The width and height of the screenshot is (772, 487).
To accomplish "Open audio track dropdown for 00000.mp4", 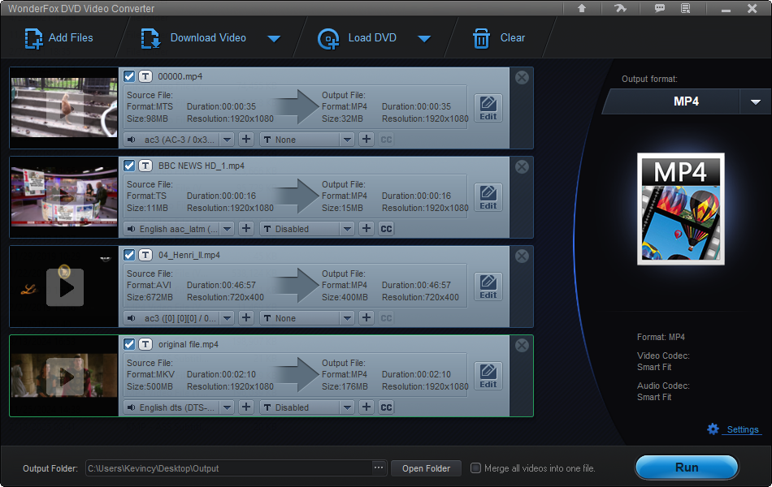I will coord(227,140).
